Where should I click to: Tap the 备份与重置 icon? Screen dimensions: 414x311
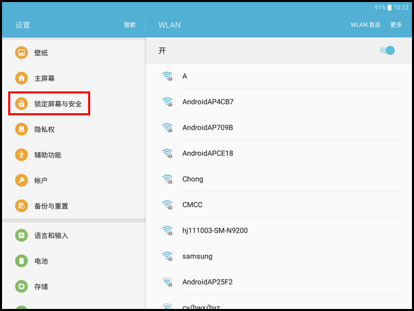[x=21, y=206]
